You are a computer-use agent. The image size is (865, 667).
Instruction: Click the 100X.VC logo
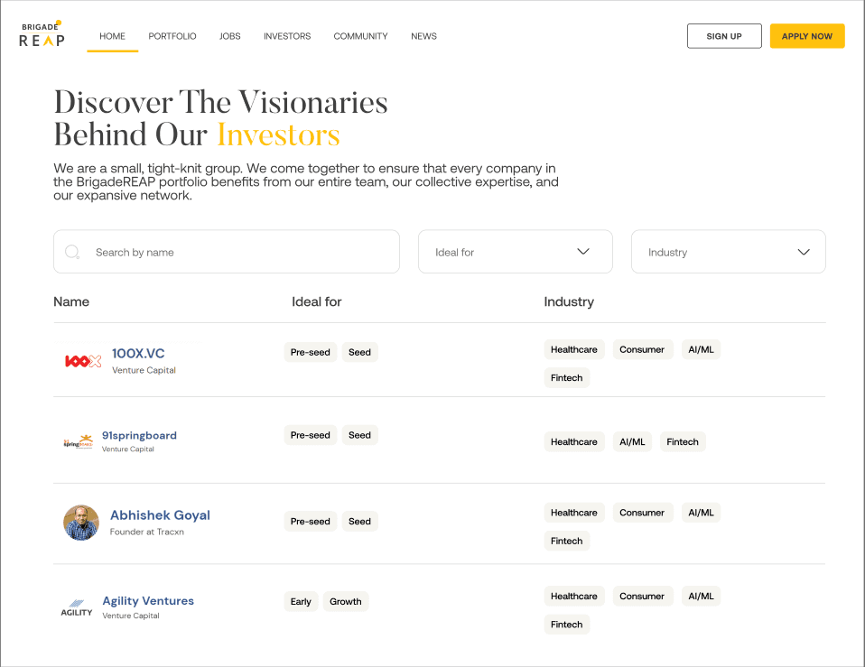point(83,361)
